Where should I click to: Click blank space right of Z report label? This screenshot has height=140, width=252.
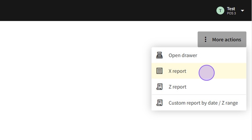click(218, 87)
